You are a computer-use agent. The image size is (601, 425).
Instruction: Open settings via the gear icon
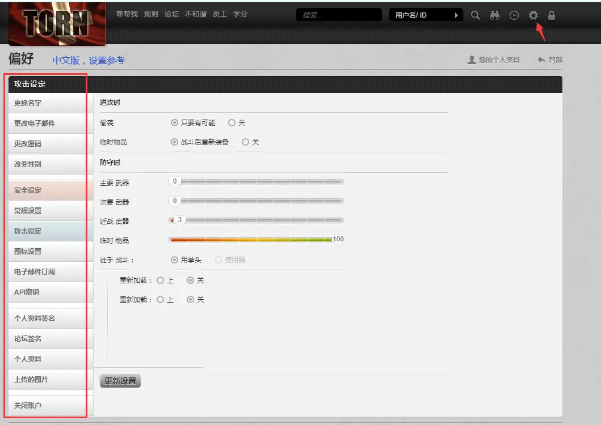[533, 15]
